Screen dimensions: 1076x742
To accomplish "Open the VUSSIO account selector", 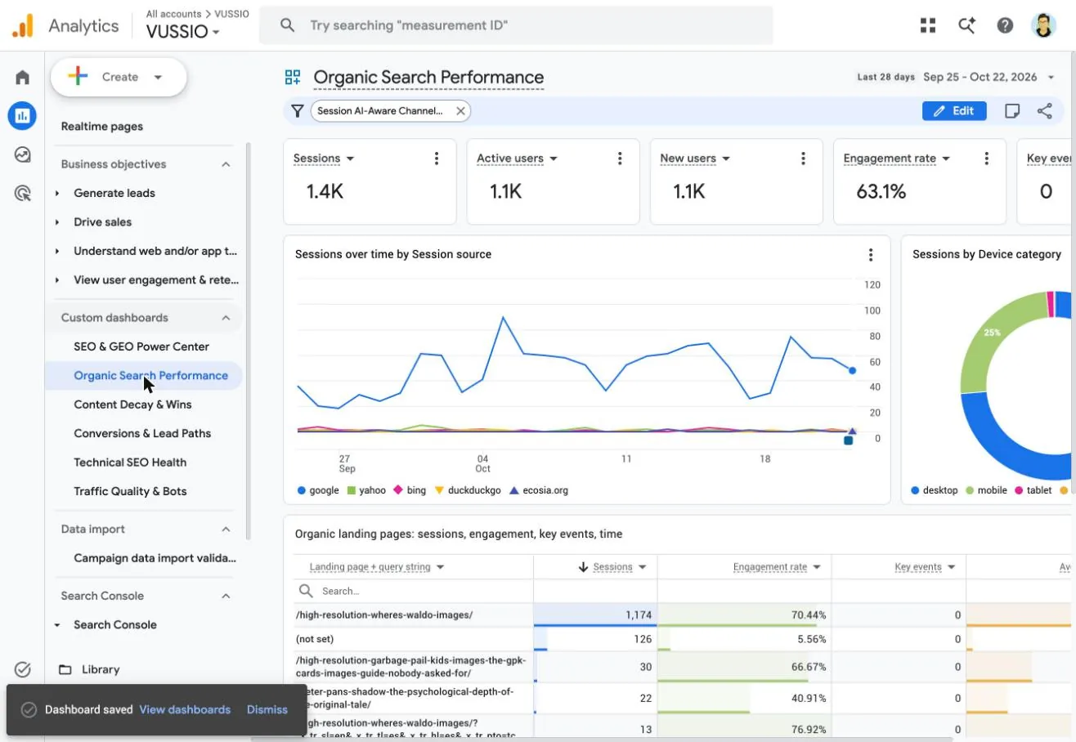I will coord(183,32).
